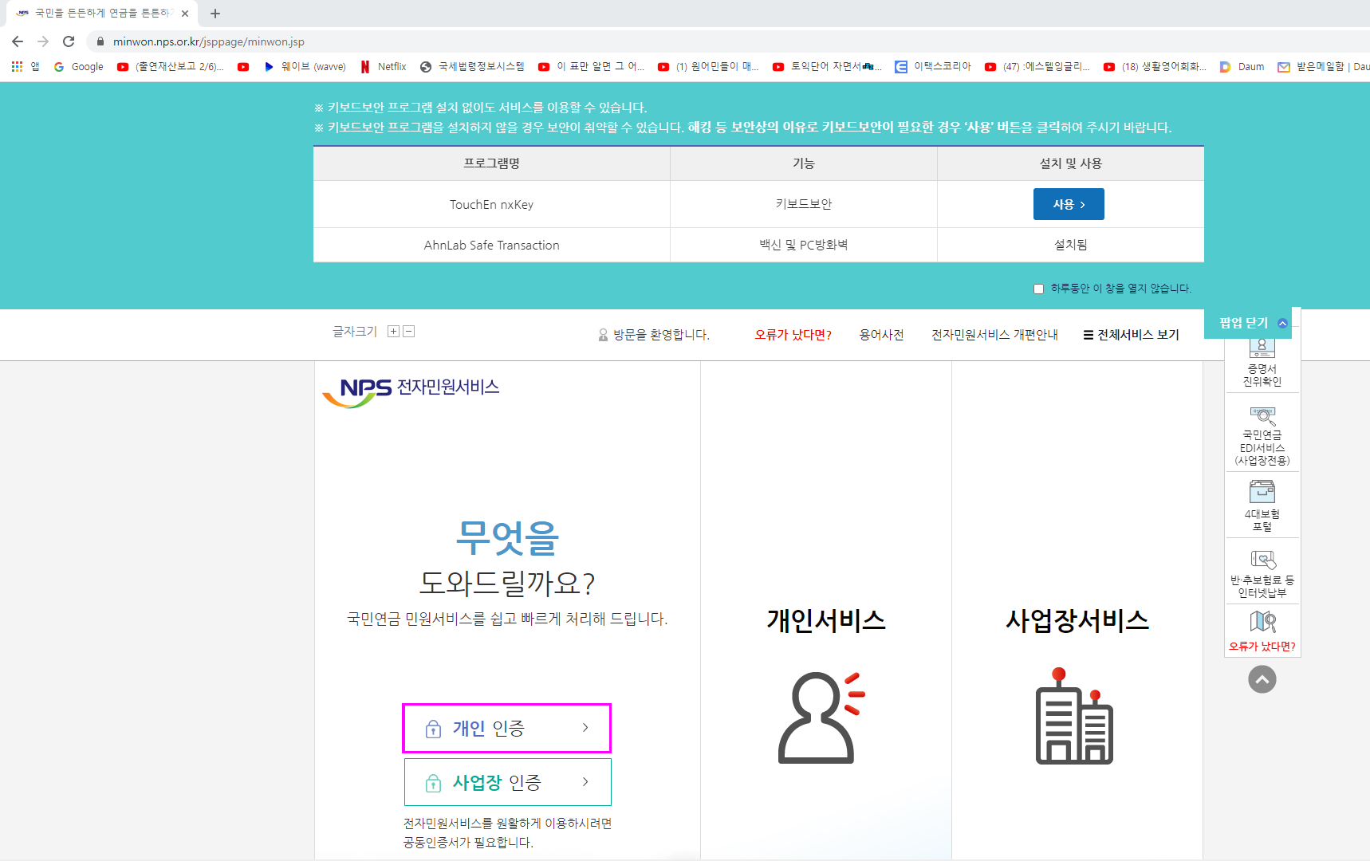
Task: Decrease font size with the minus button
Action: tap(409, 332)
